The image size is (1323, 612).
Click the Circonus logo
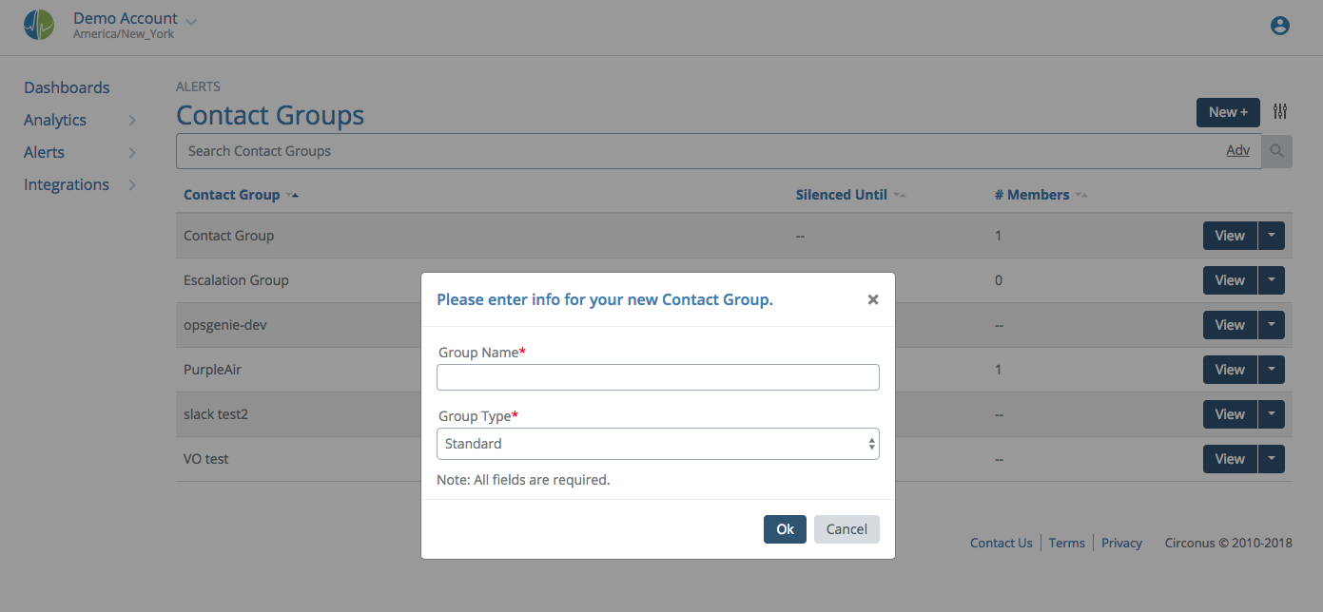pyautogui.click(x=38, y=26)
